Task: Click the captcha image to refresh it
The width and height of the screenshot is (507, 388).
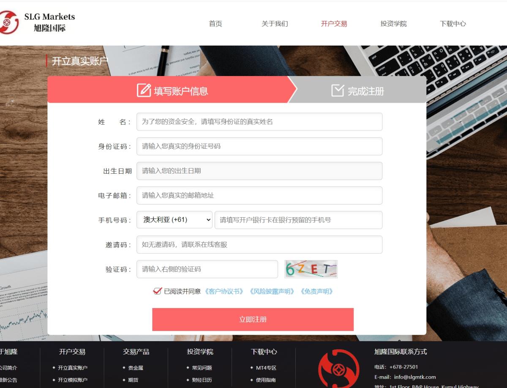Action: 311,269
